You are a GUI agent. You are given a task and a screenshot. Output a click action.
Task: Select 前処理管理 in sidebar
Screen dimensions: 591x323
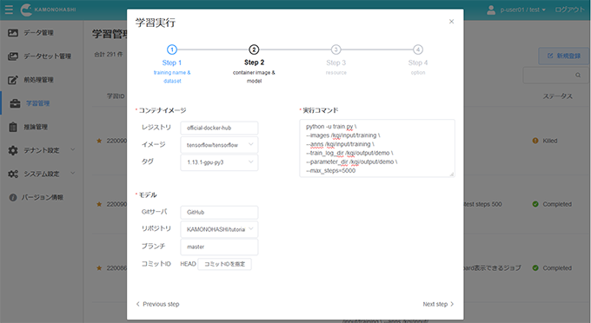point(38,80)
